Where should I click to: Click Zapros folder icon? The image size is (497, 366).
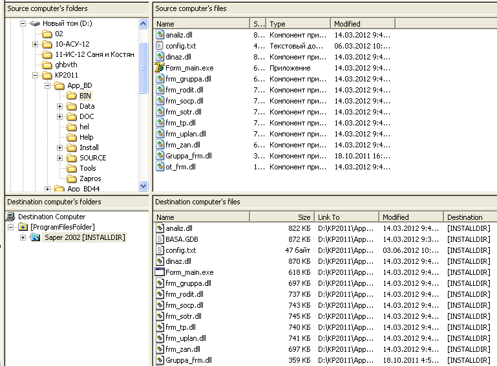coord(72,178)
